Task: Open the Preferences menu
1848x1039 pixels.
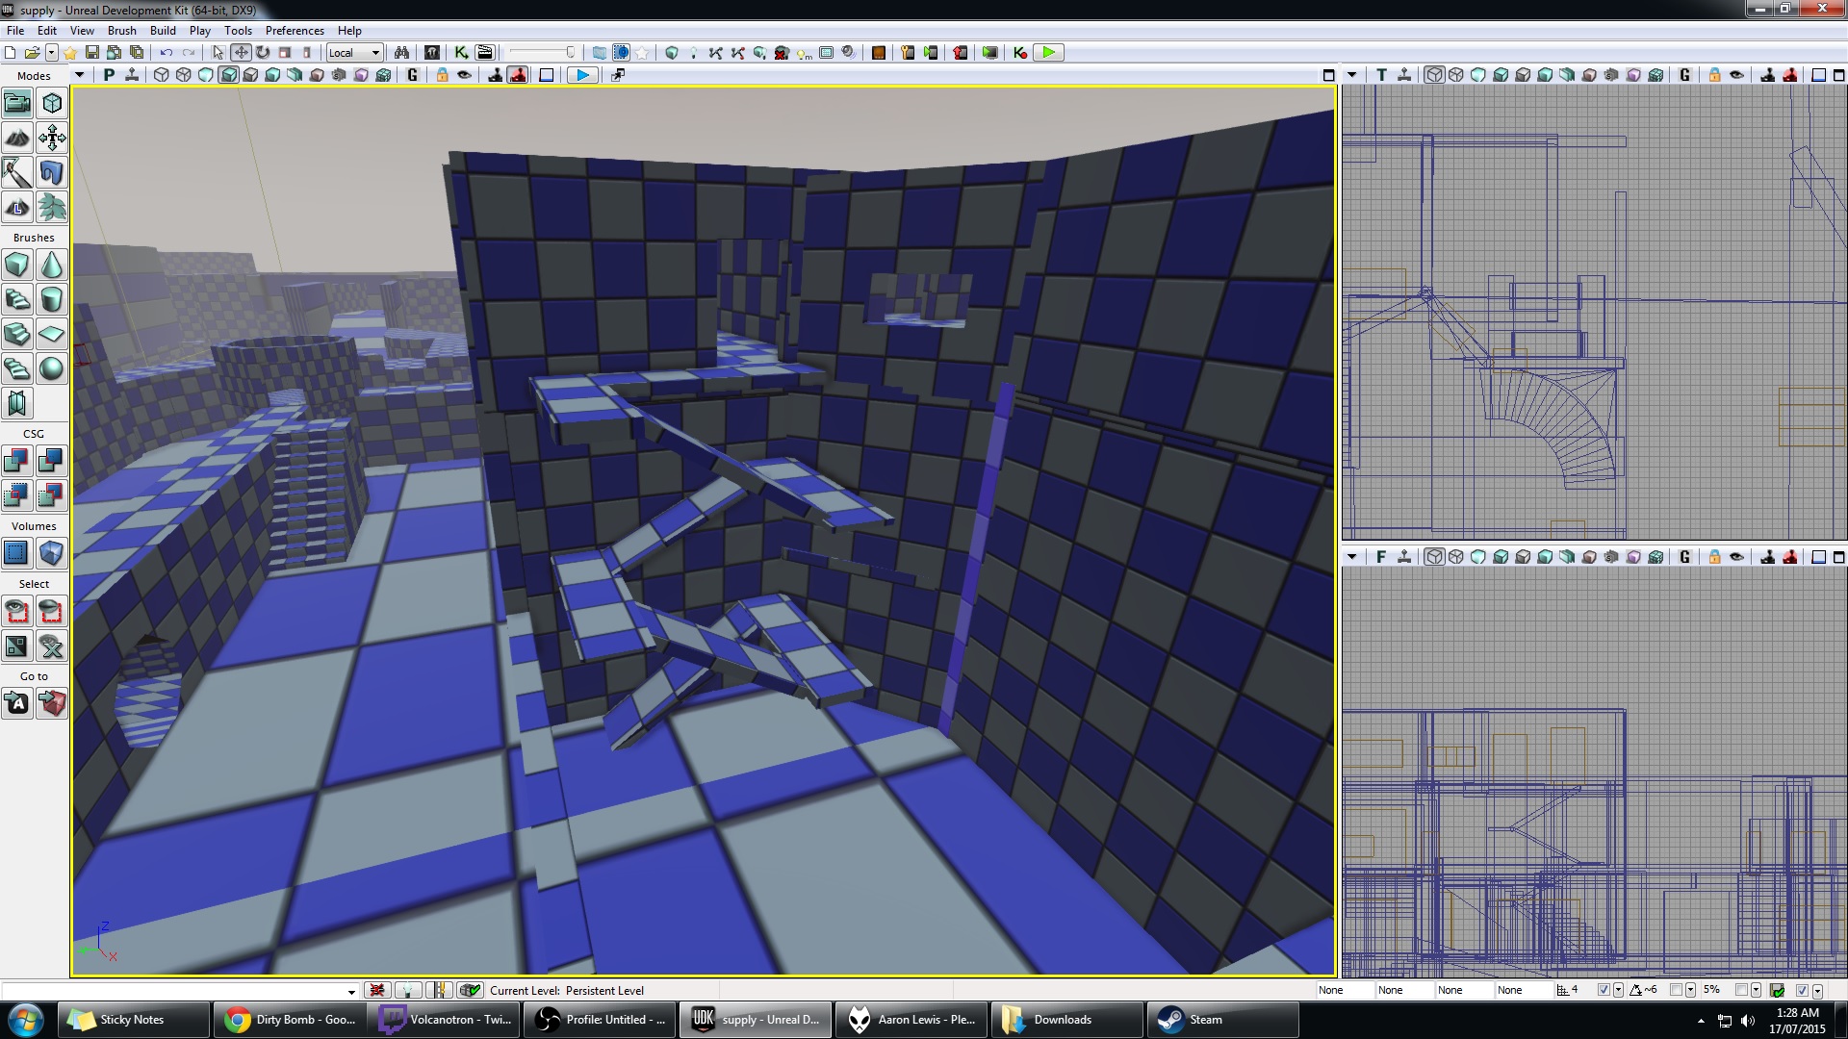Action: [295, 31]
